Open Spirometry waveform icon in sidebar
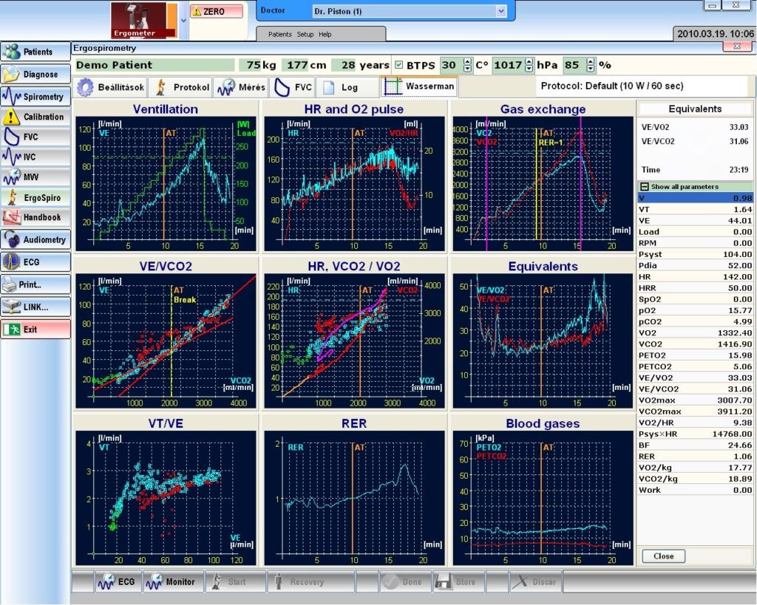Viewport: 757px width, 605px height. pos(12,97)
